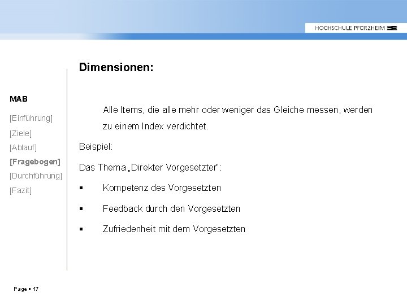Go to the Ziele section
Screen dimensions: 407x305
click(20, 133)
